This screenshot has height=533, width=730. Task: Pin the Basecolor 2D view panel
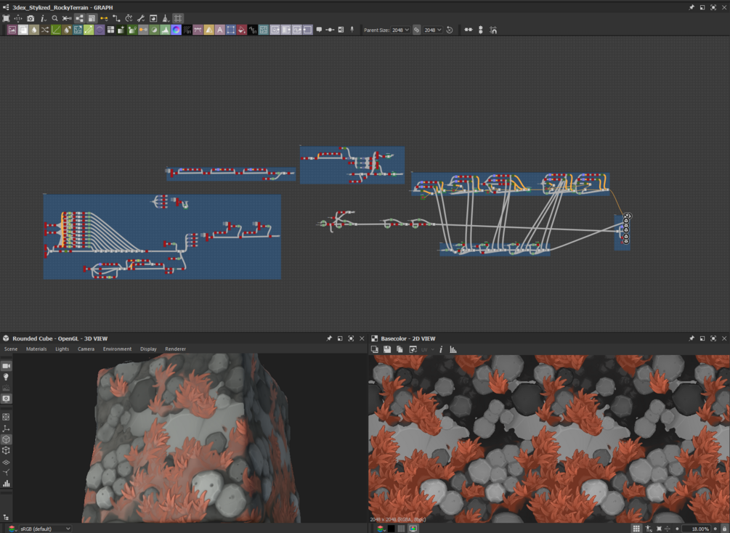coord(692,338)
